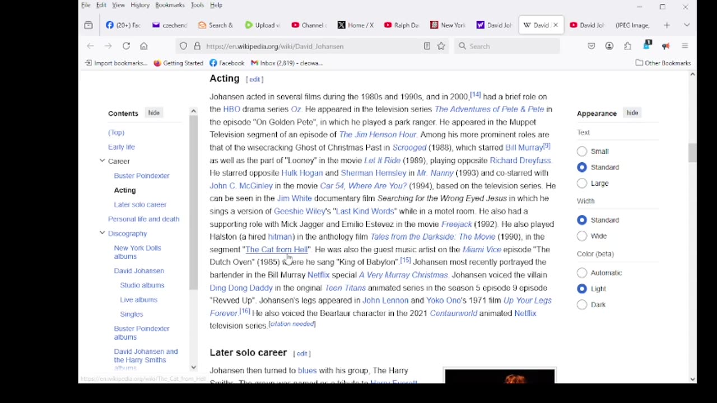
Task: Show tracking protection shield info
Action: tap(183, 46)
